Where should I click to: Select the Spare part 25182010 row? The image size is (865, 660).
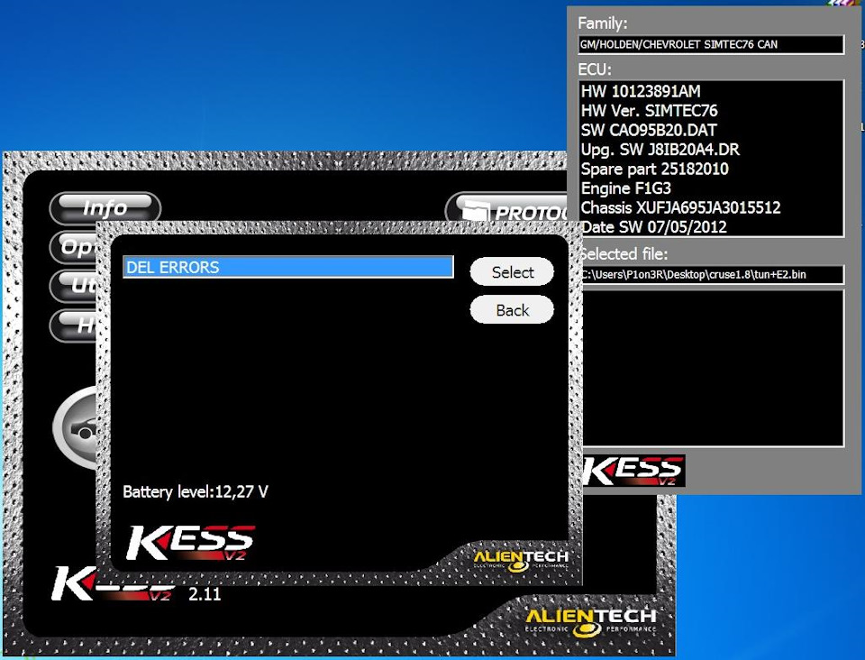click(x=711, y=169)
